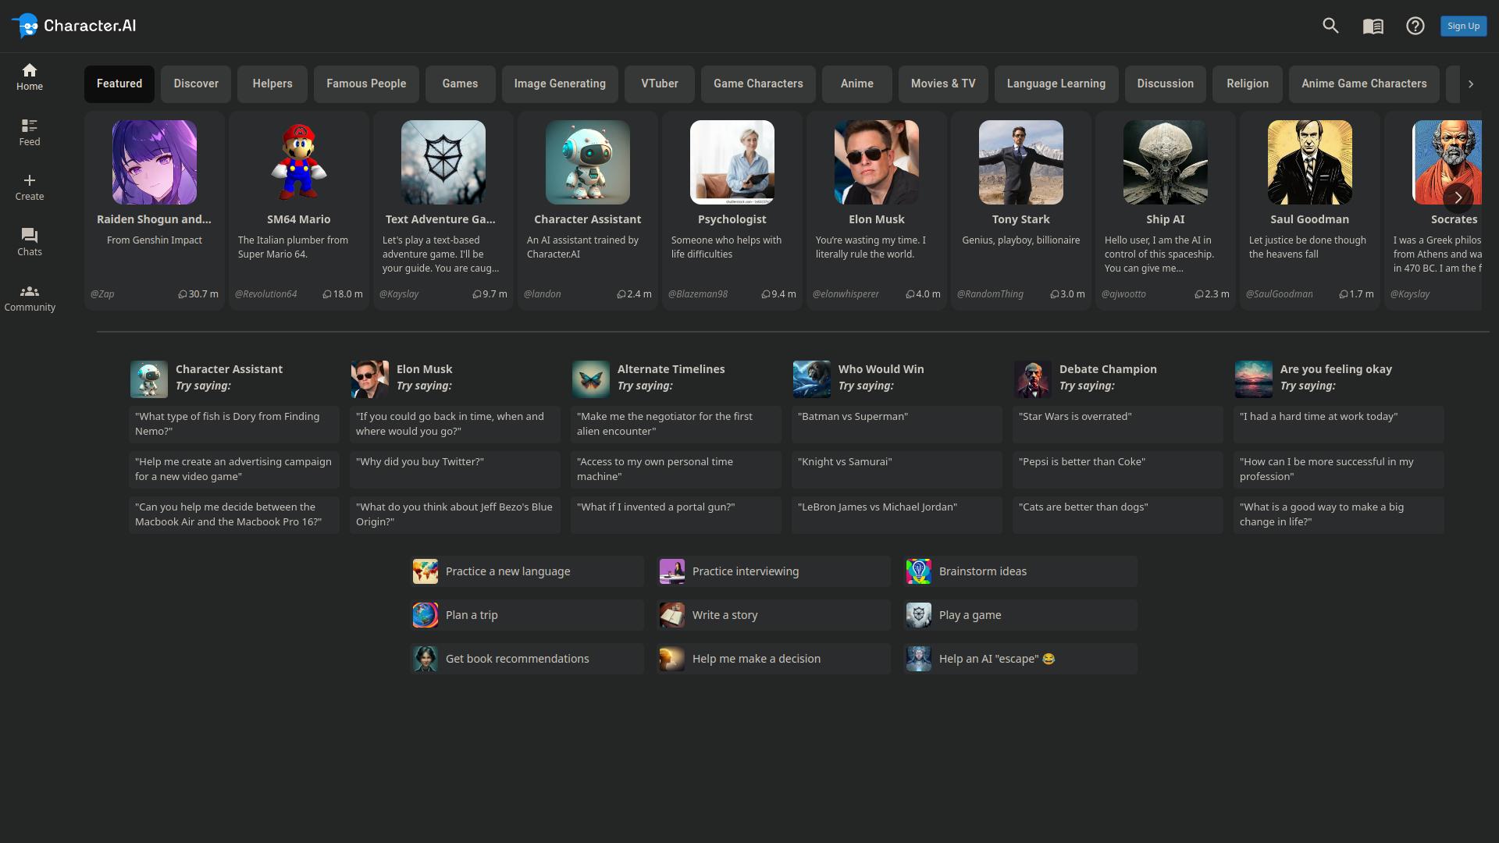Pick "What if I invented a portal gun?"
The height and width of the screenshot is (843, 1499).
click(676, 514)
